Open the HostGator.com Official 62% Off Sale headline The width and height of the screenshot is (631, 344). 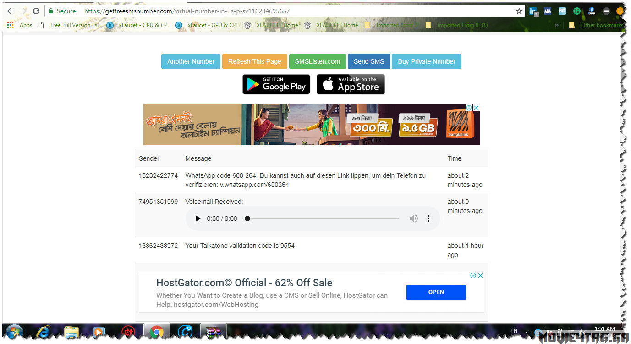coord(244,283)
